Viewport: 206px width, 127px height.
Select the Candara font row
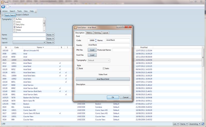point(101,107)
